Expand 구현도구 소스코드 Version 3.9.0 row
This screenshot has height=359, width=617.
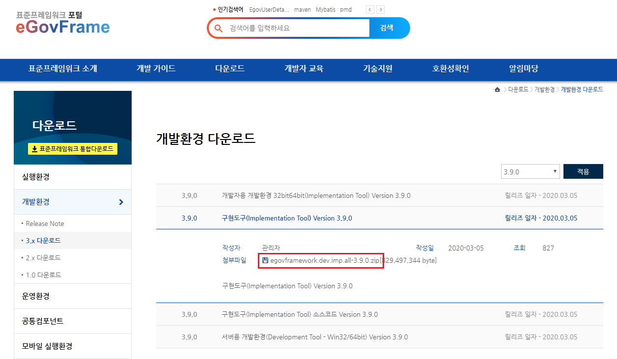(300, 314)
